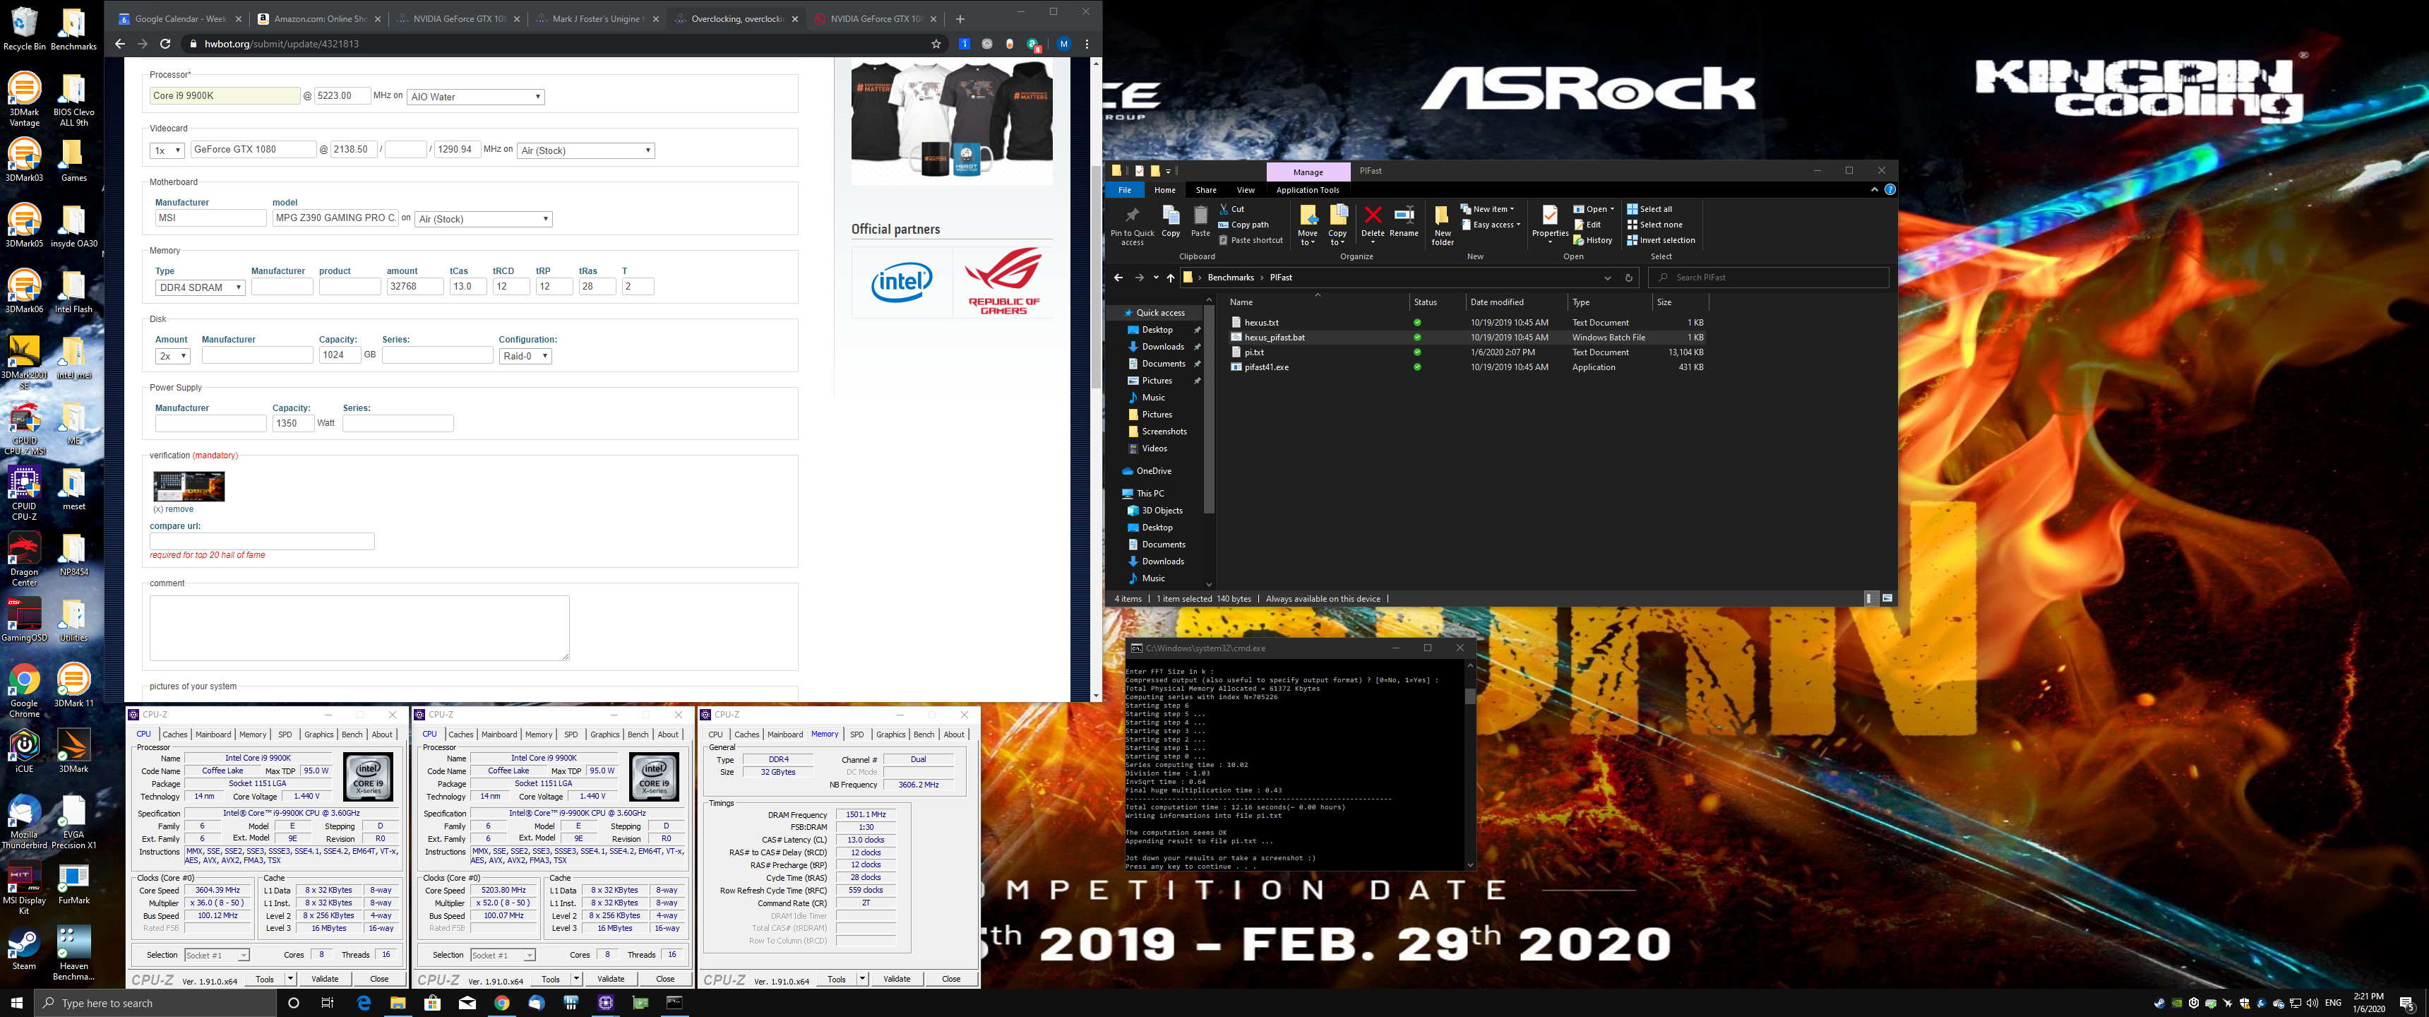2429x1017 pixels.
Task: Click the Cortana circle on the taskbar
Action: (293, 1003)
